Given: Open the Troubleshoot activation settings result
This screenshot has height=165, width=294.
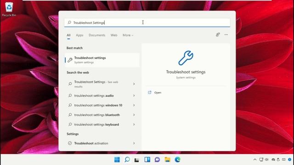Looking at the screenshot, I should point(102,143).
